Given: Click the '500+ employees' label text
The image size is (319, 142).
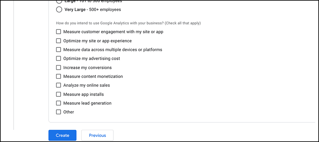Looking at the screenshot, I should [105, 10].
